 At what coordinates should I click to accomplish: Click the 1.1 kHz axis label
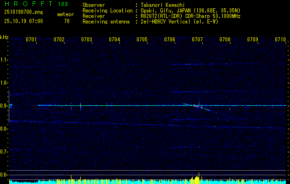4,60
